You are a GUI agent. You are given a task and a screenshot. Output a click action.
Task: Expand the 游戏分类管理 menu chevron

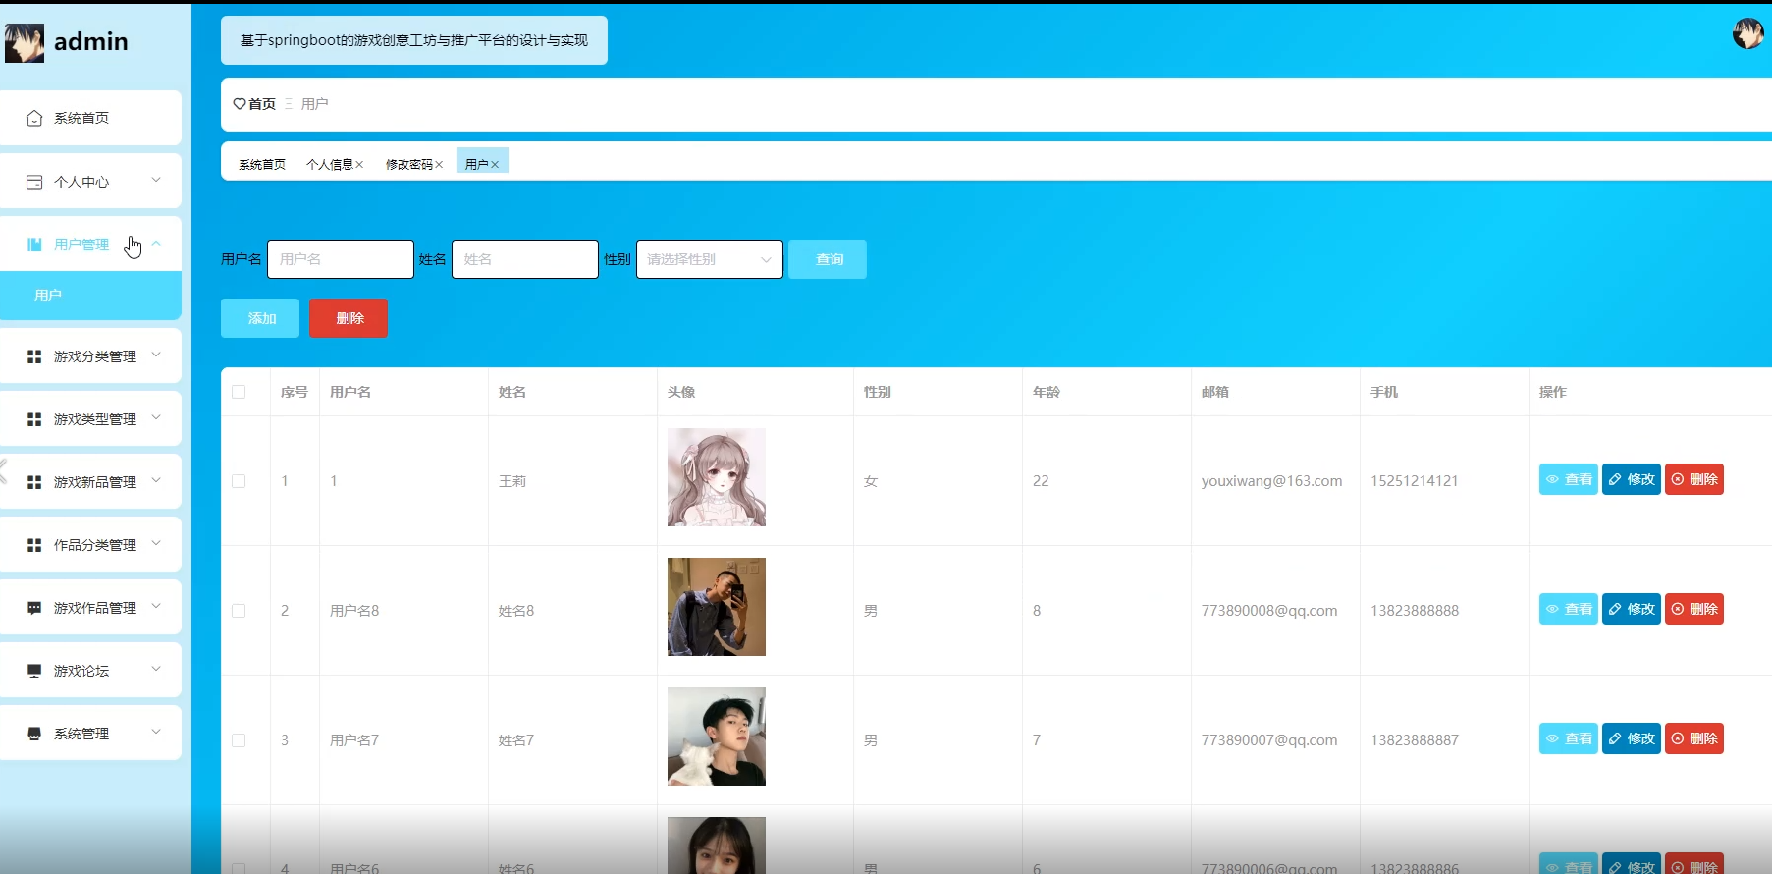156,355
